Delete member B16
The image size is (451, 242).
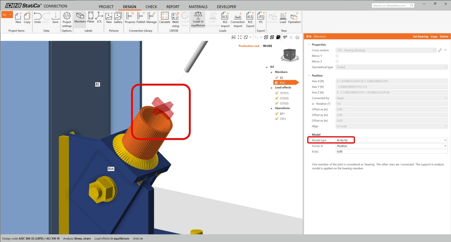444,37
